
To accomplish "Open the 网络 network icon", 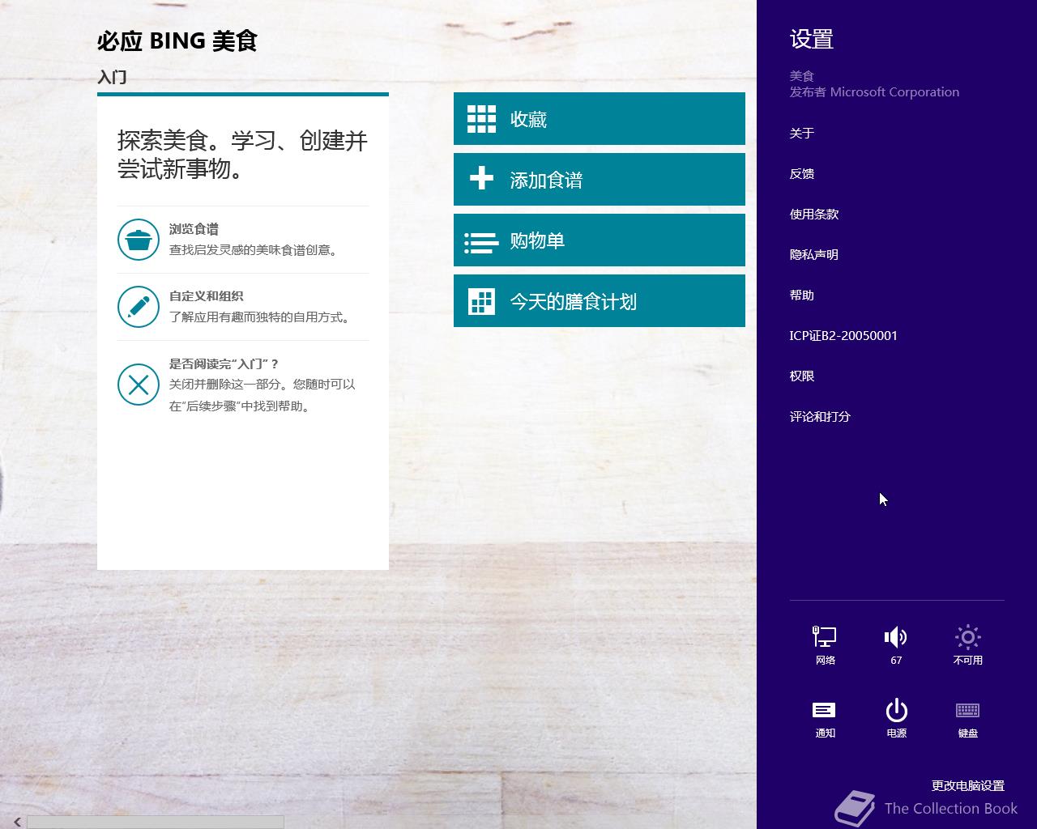I will [x=825, y=645].
